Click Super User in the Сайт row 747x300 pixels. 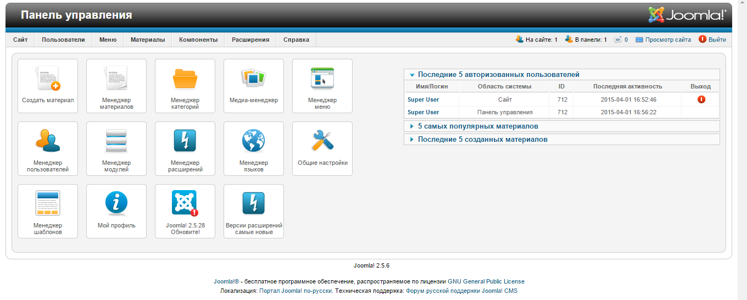coord(423,99)
